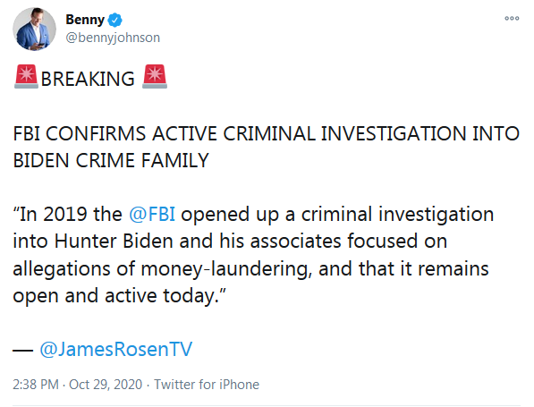Click the Twitter for iPhone source label
534x407 pixels.
click(207, 385)
